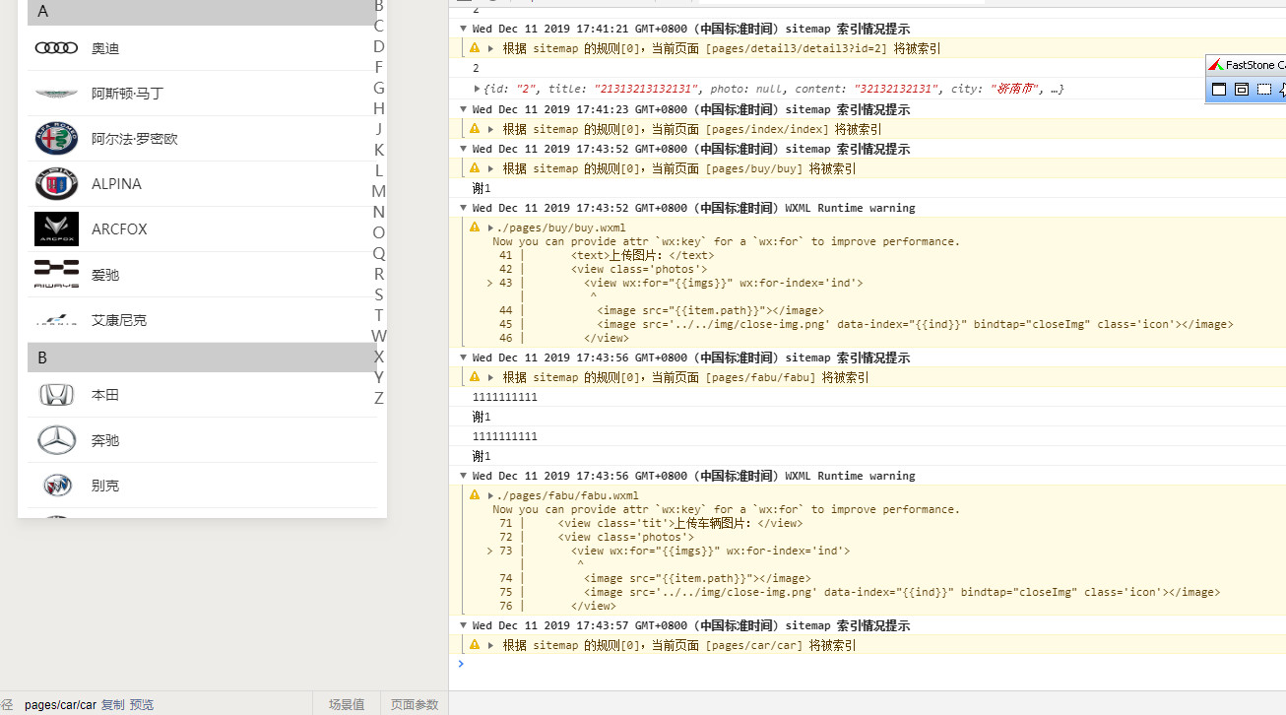1286x715 pixels.
Task: Tap the Audi (奥迪) brand logo
Action: pos(56,48)
